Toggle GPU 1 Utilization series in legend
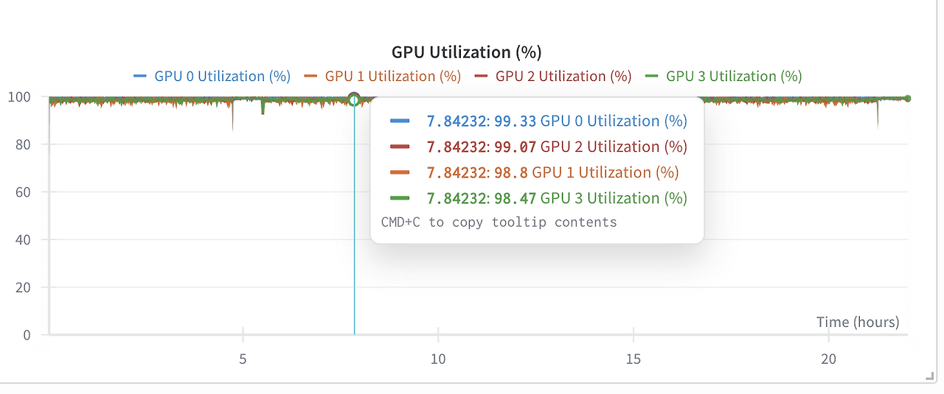The image size is (944, 394). pyautogui.click(x=392, y=76)
